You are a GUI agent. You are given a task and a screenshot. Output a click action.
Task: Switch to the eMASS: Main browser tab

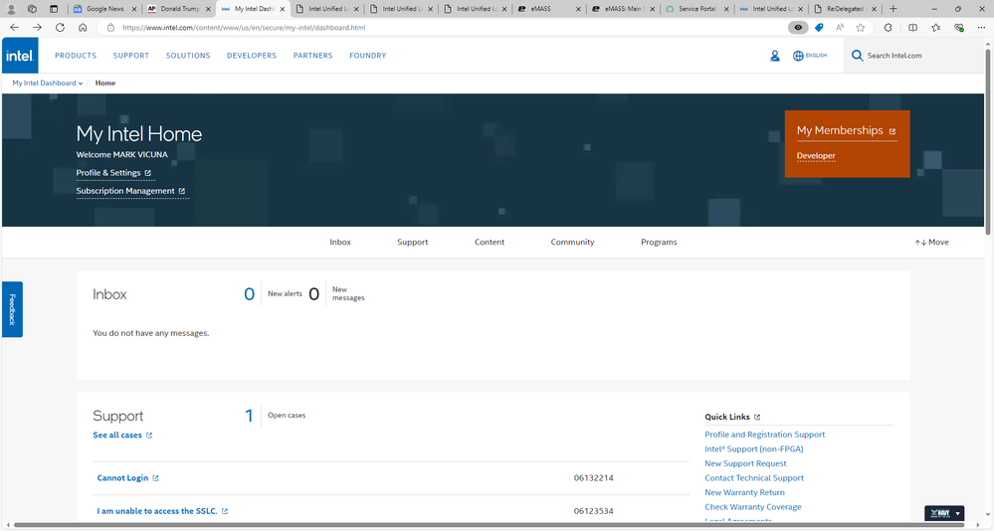point(623,9)
